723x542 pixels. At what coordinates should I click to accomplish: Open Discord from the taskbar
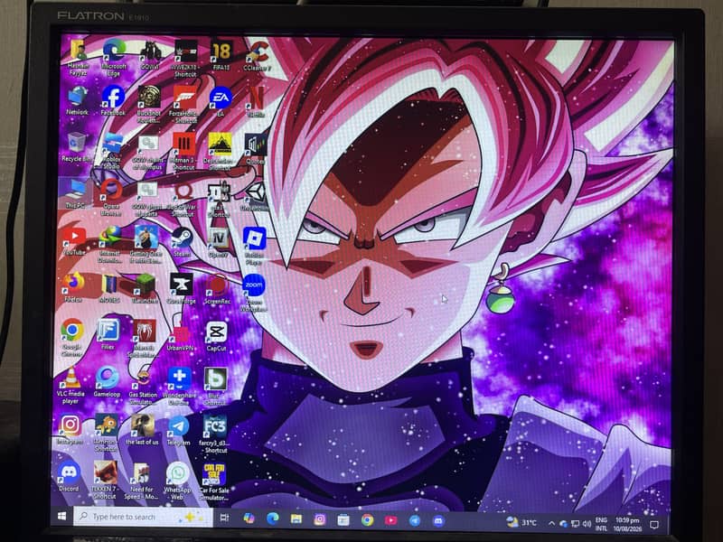pyautogui.click(x=438, y=521)
